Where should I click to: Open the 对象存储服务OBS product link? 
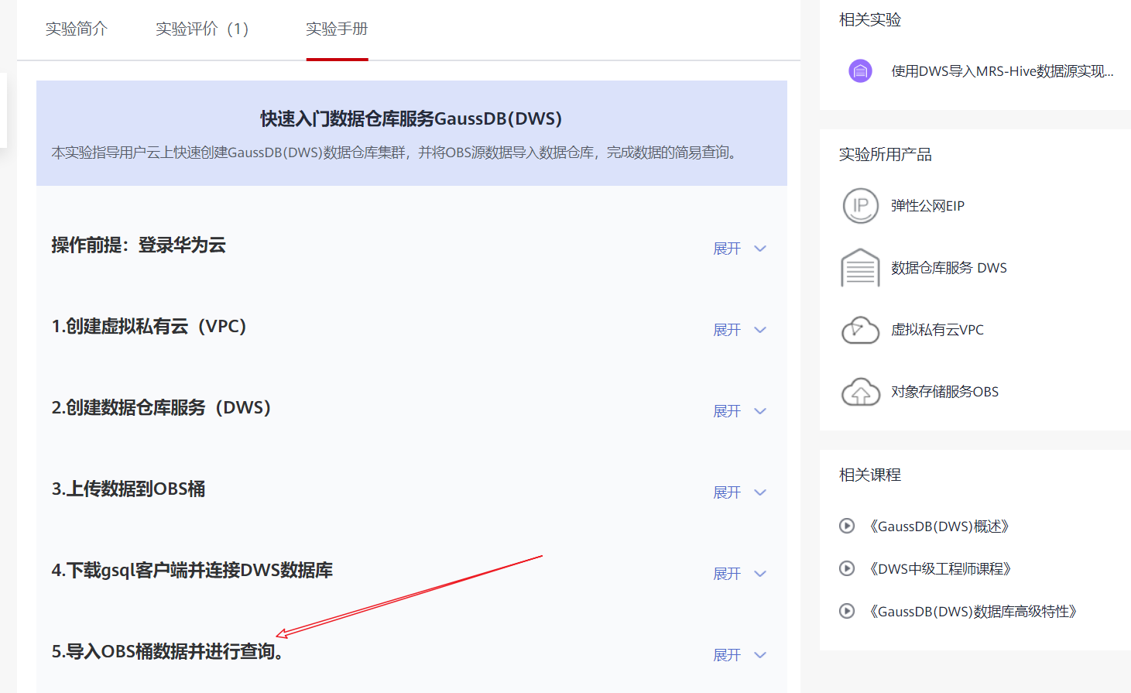(944, 392)
